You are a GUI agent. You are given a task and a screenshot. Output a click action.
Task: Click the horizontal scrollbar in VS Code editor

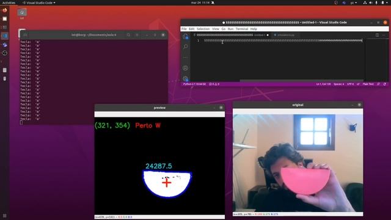click(302, 81)
